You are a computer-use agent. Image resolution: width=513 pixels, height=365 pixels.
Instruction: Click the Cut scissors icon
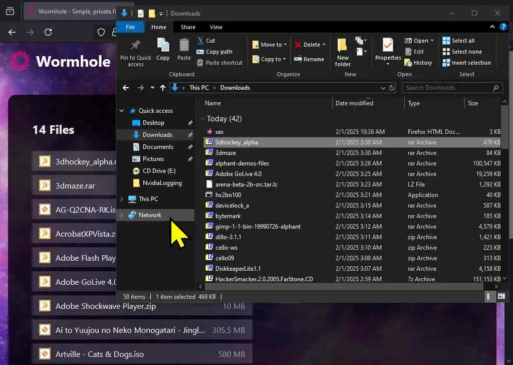point(200,41)
